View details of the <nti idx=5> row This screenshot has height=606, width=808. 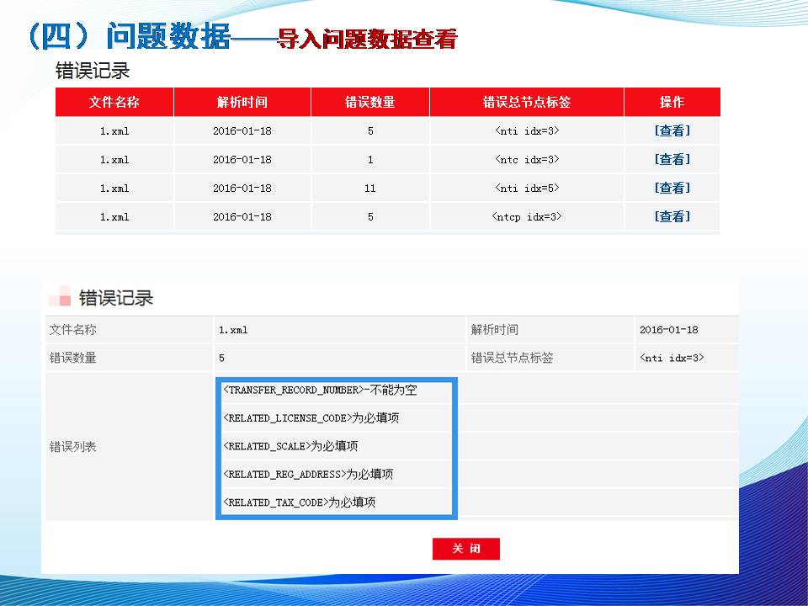(672, 188)
